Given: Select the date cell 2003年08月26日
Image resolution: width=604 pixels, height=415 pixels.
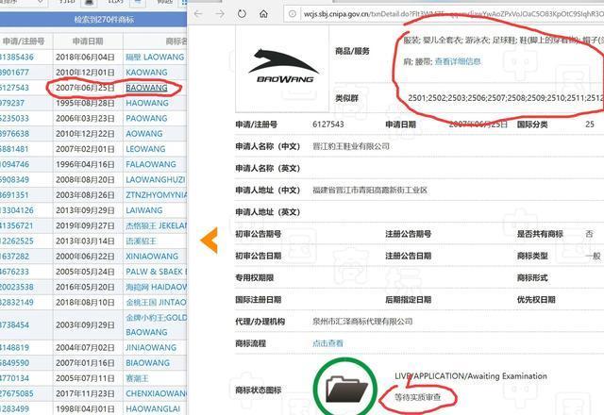Looking at the screenshot, I should [x=85, y=195].
